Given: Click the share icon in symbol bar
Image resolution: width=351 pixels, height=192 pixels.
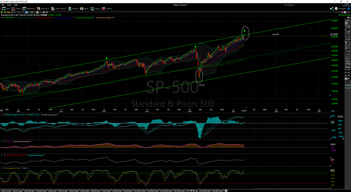Looking at the screenshot, I should click(x=47, y=12).
